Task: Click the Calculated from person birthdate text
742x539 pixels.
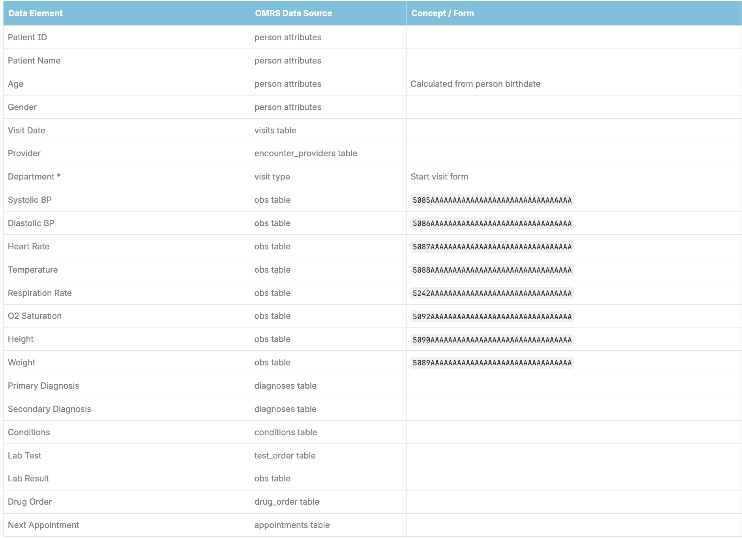Action: point(475,84)
